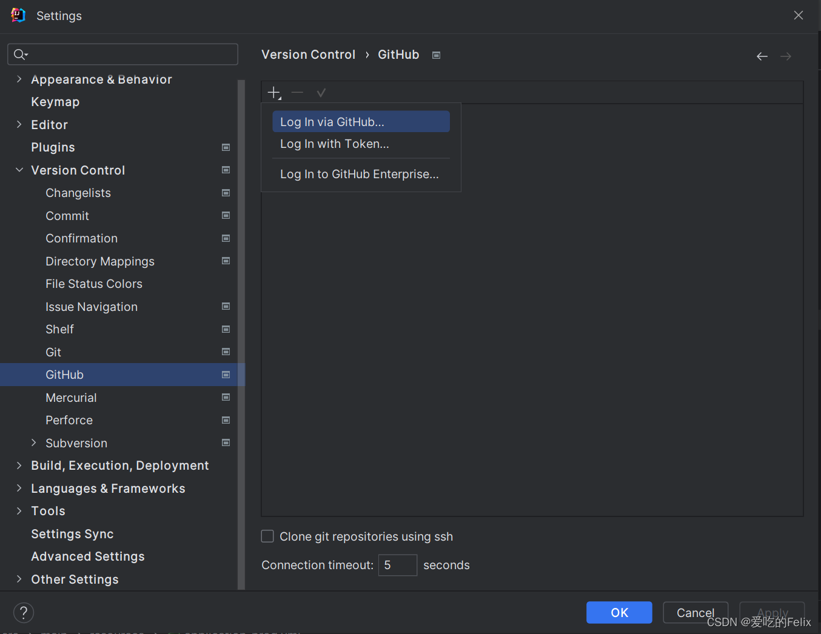This screenshot has width=821, height=634.
Task: Open Settings Sync page
Action: (72, 534)
